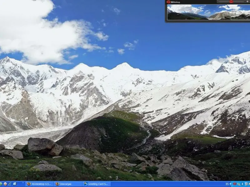Viewport: 250px width, 187px height.
Task: Expand the quick launch chevron
Action: [x=23, y=183]
